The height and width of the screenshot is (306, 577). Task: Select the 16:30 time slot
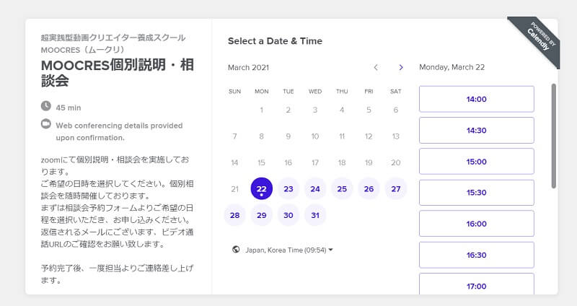pos(476,255)
